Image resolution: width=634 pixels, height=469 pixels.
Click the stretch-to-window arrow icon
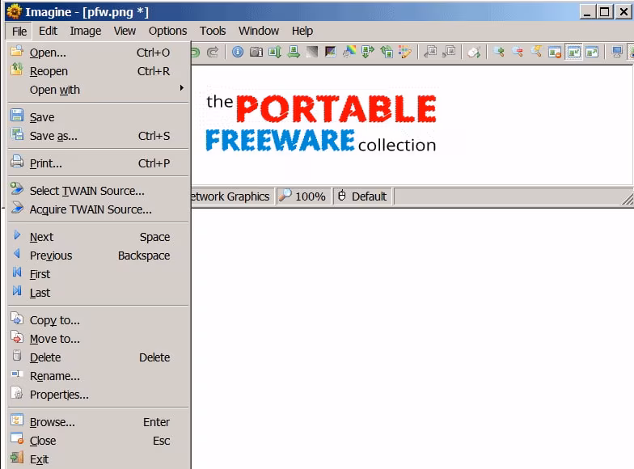592,52
